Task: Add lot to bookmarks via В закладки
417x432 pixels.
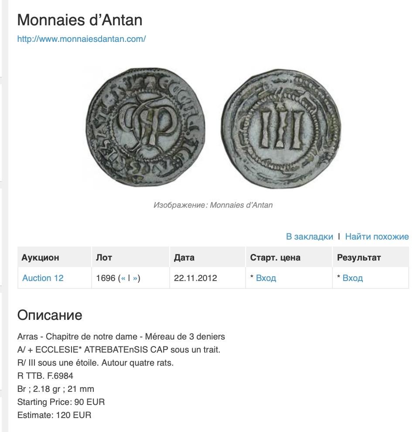Action: point(309,237)
